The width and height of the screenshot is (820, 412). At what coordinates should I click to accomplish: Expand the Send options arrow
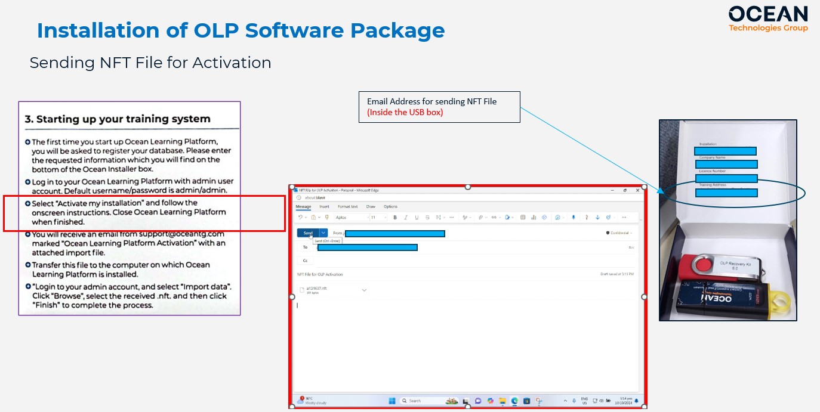pos(323,233)
